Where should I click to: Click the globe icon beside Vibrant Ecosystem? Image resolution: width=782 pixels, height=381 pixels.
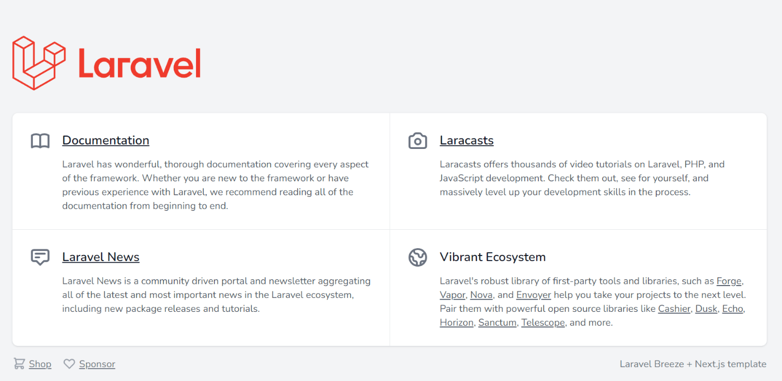coord(418,257)
